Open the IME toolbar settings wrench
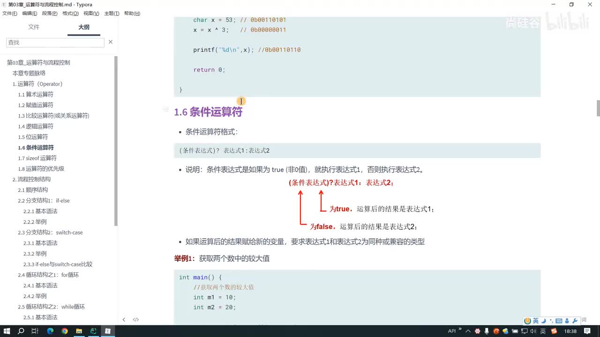Image resolution: width=600 pixels, height=337 pixels. pos(575,321)
